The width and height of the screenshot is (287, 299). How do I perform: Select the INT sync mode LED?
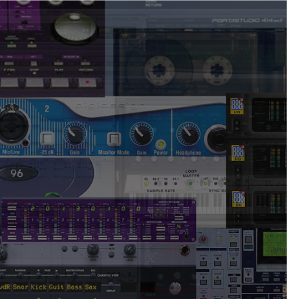point(206,184)
